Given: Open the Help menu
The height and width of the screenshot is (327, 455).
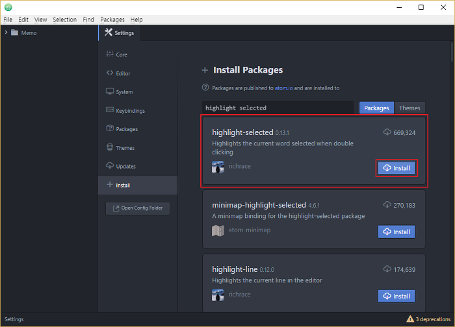Looking at the screenshot, I should pos(136,19).
